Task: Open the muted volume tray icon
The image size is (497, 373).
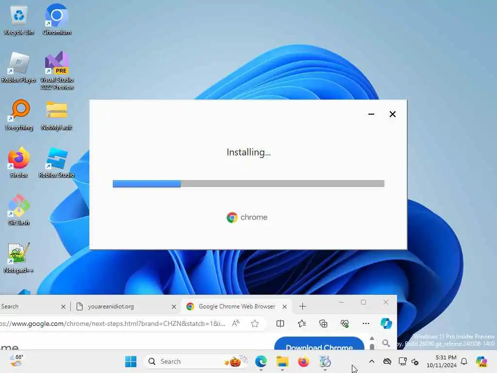Action: point(415,361)
